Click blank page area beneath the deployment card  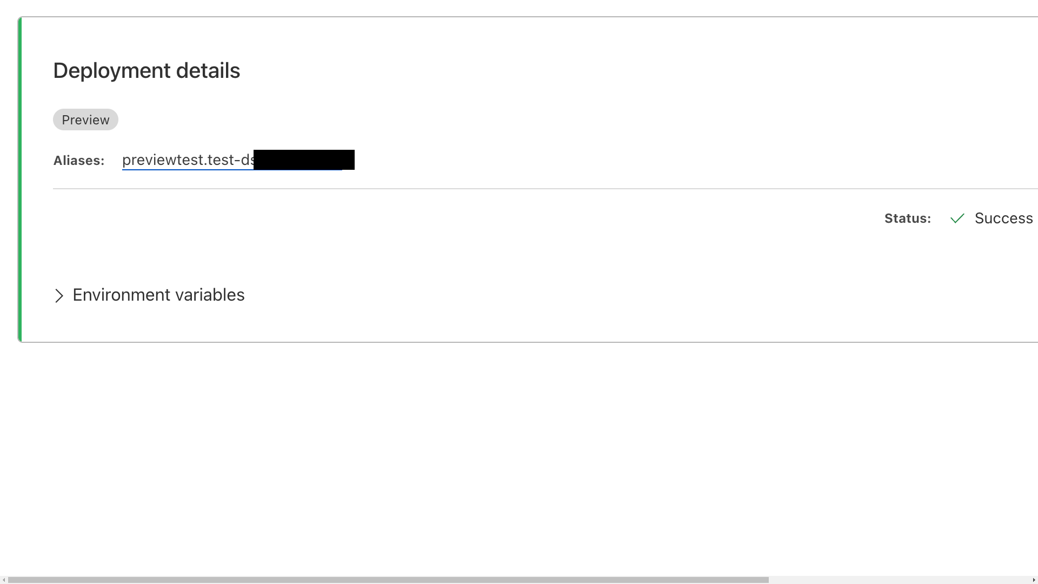tap(519, 460)
